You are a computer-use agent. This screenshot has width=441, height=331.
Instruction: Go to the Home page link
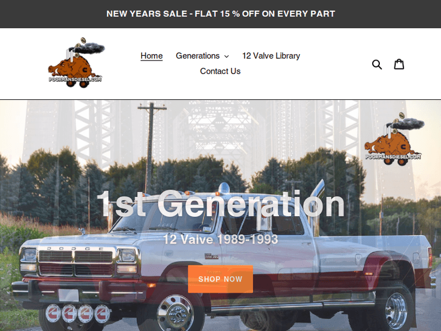(152, 56)
